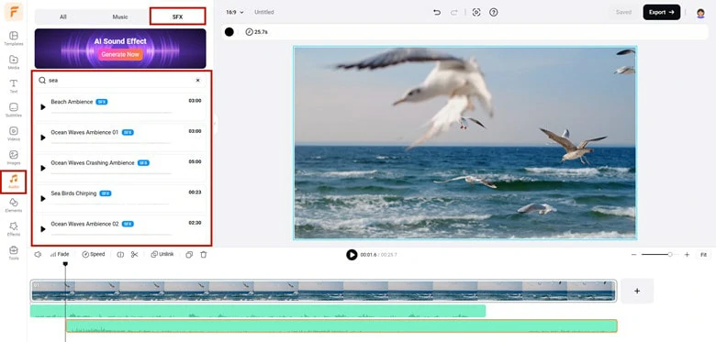This screenshot has height=342, width=716.
Task: Click the AI Sound Effect banner title
Action: pos(120,41)
